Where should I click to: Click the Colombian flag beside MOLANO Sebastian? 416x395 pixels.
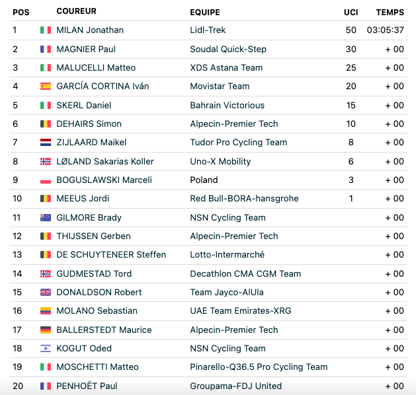[46, 311]
